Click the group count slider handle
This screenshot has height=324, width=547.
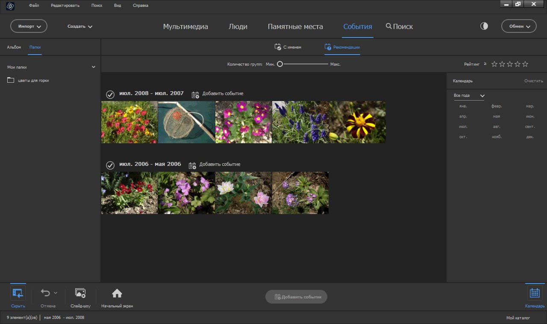pos(280,64)
